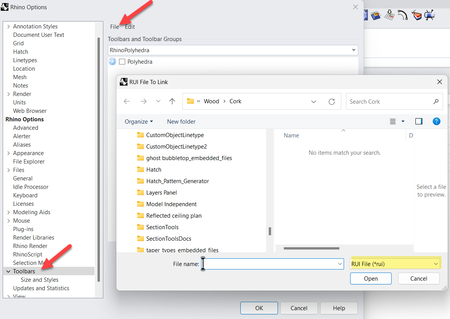450x319 pixels.
Task: Expand the address bar previous locations chevron
Action: click(314, 102)
